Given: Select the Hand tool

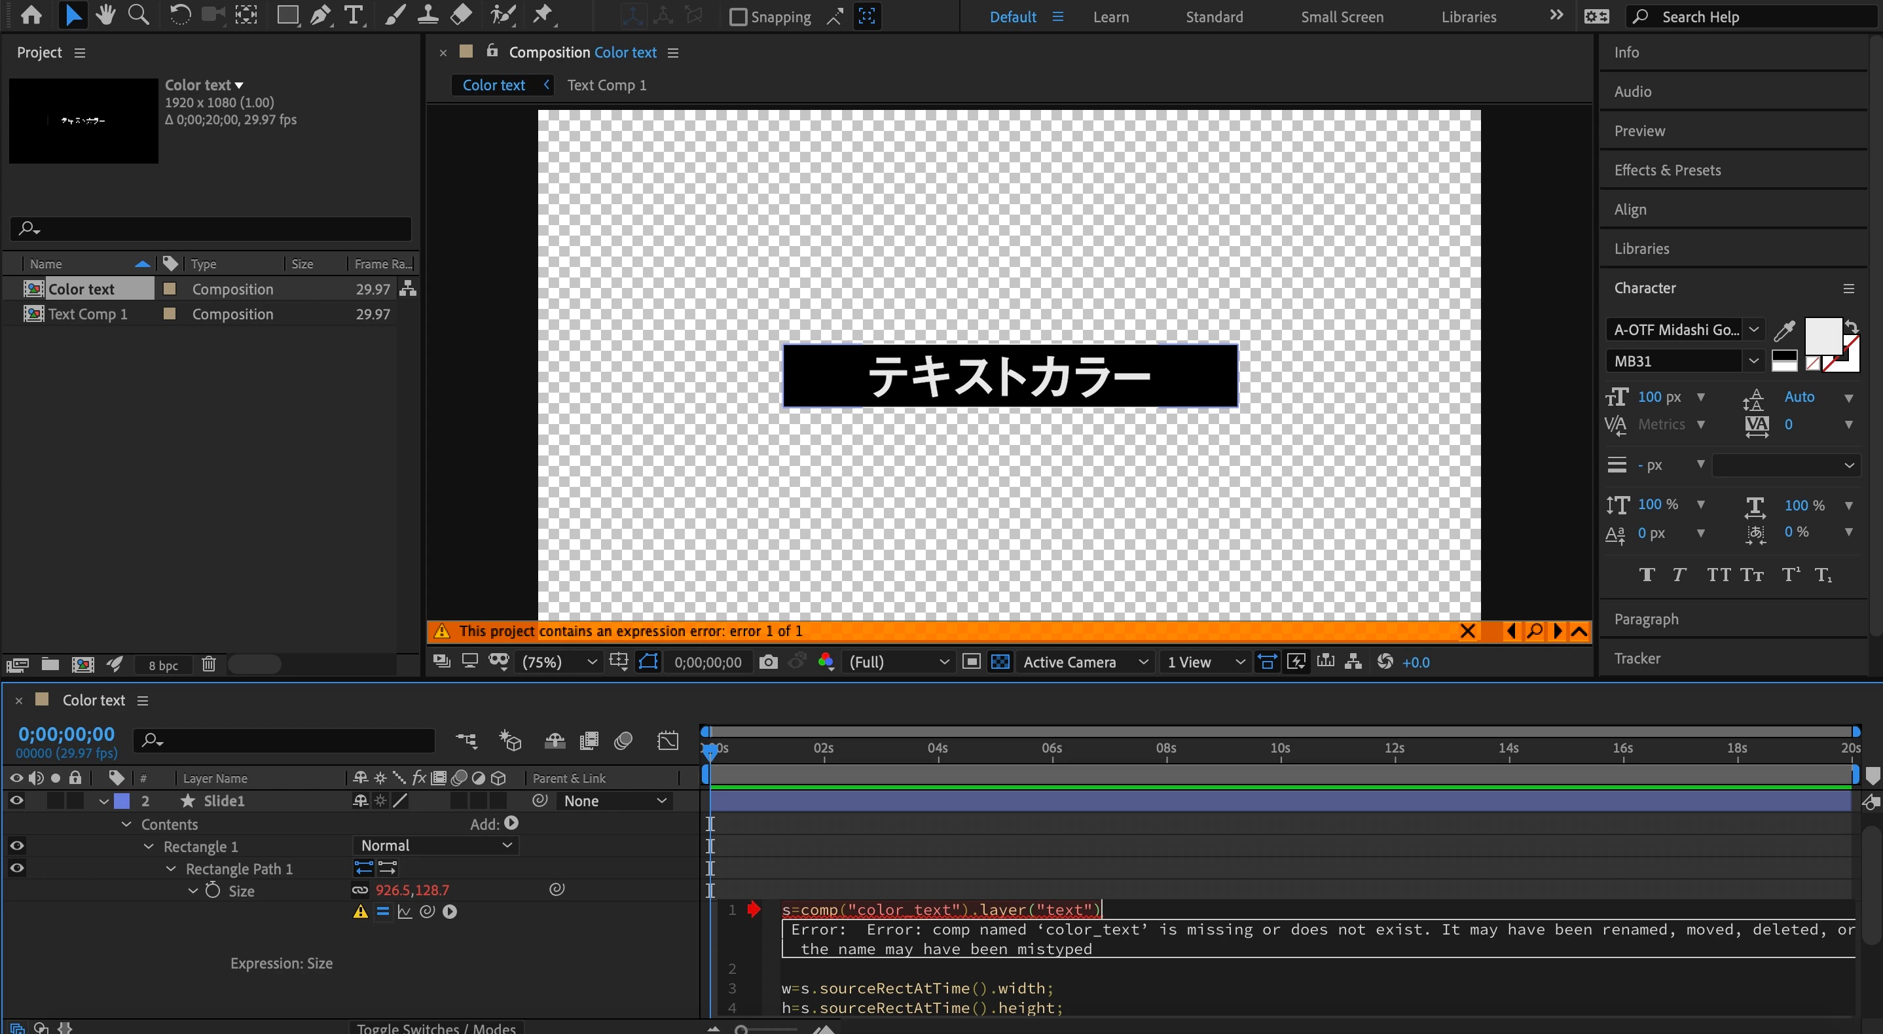Looking at the screenshot, I should (x=105, y=14).
